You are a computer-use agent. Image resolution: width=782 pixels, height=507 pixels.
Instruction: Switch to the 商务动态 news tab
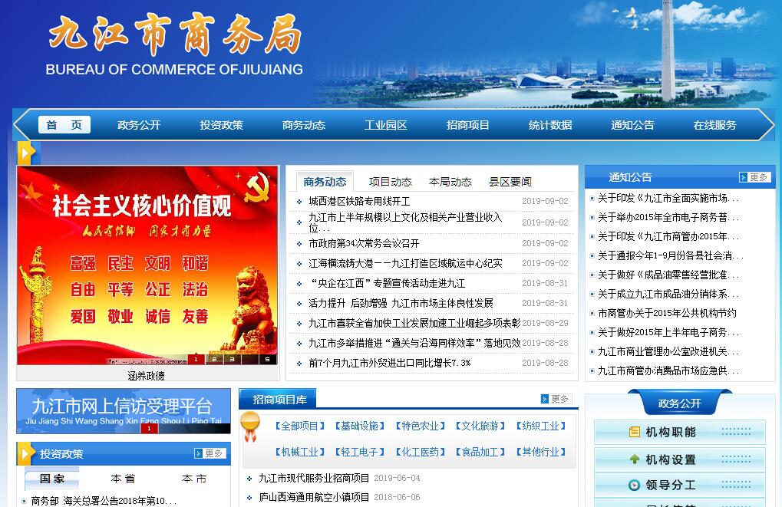[x=325, y=182]
